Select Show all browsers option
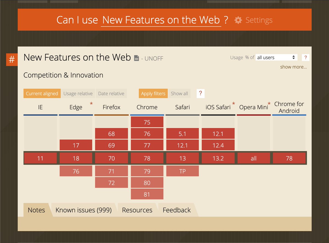Viewport: 329px width, 243px height. tap(179, 93)
